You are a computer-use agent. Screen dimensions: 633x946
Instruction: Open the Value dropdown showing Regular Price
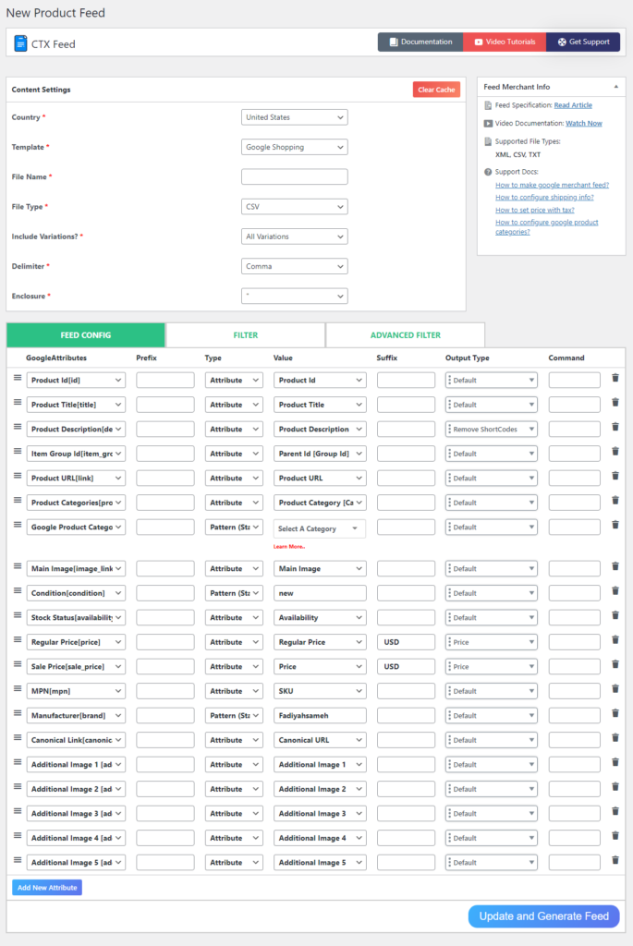point(320,642)
